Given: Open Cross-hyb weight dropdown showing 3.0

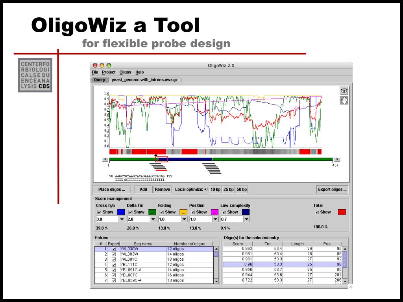Looking at the screenshot, I should pos(122,219).
